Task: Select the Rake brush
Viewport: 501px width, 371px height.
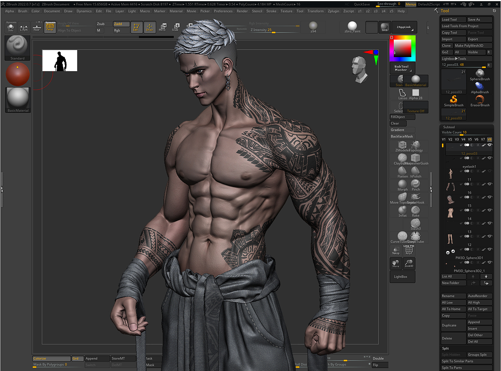Action: click(x=416, y=211)
